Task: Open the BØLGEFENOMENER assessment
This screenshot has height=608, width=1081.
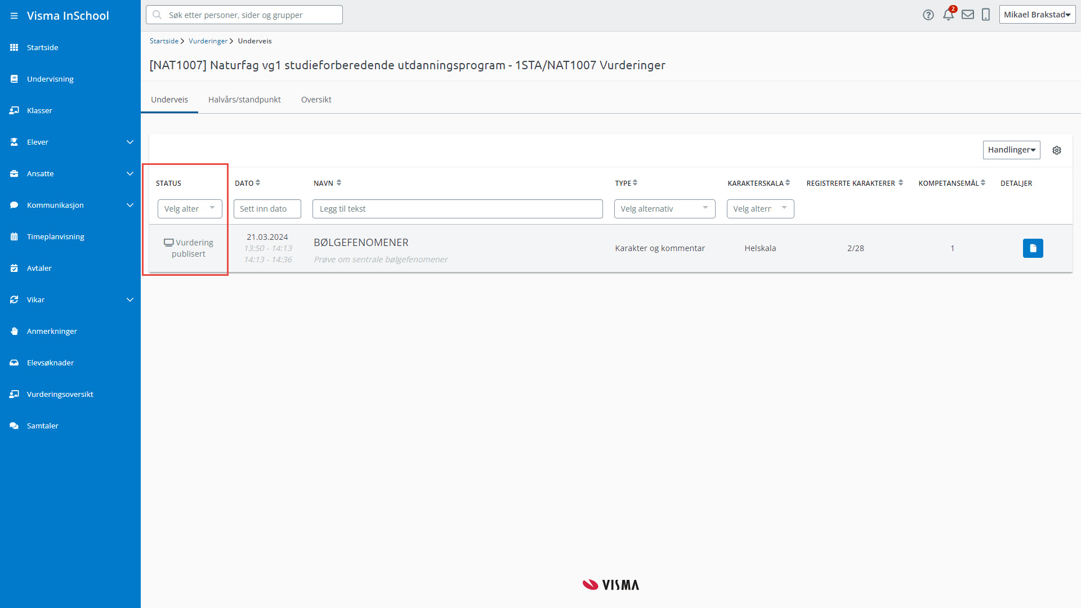Action: 361,243
